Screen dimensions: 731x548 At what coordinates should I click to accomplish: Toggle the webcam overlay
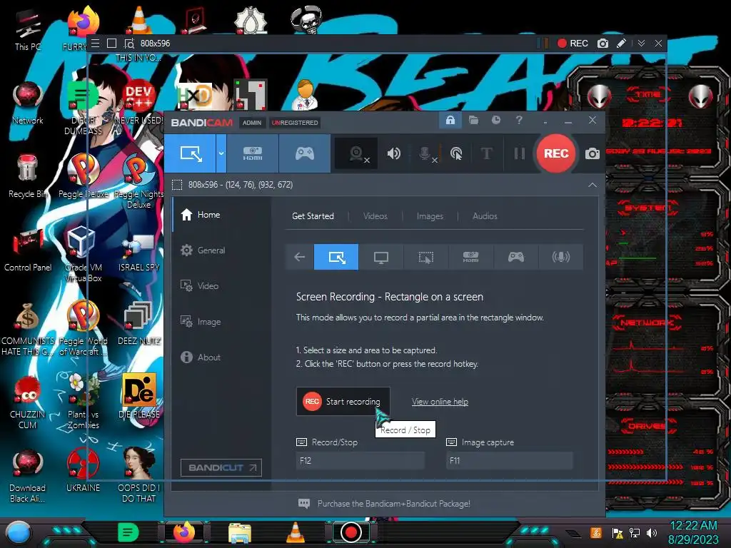pos(357,153)
